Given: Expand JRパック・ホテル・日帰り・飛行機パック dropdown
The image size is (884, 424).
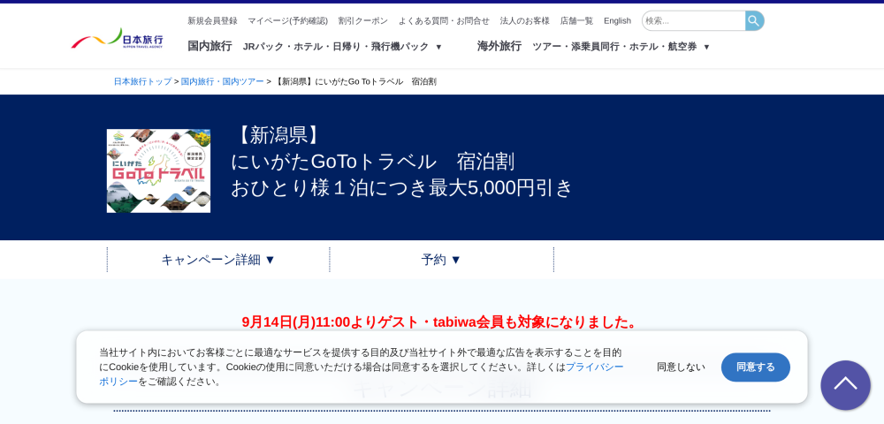Looking at the screenshot, I should [x=342, y=47].
